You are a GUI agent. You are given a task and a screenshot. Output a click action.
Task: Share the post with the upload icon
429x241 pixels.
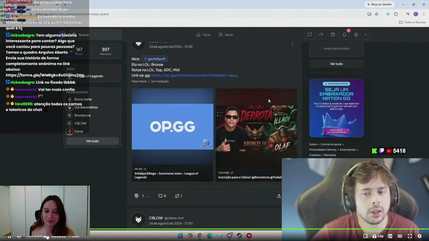[x=279, y=196]
